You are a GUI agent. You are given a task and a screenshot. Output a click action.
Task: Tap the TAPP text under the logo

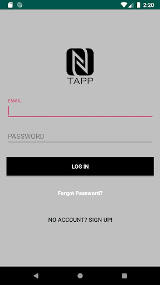coord(80,81)
